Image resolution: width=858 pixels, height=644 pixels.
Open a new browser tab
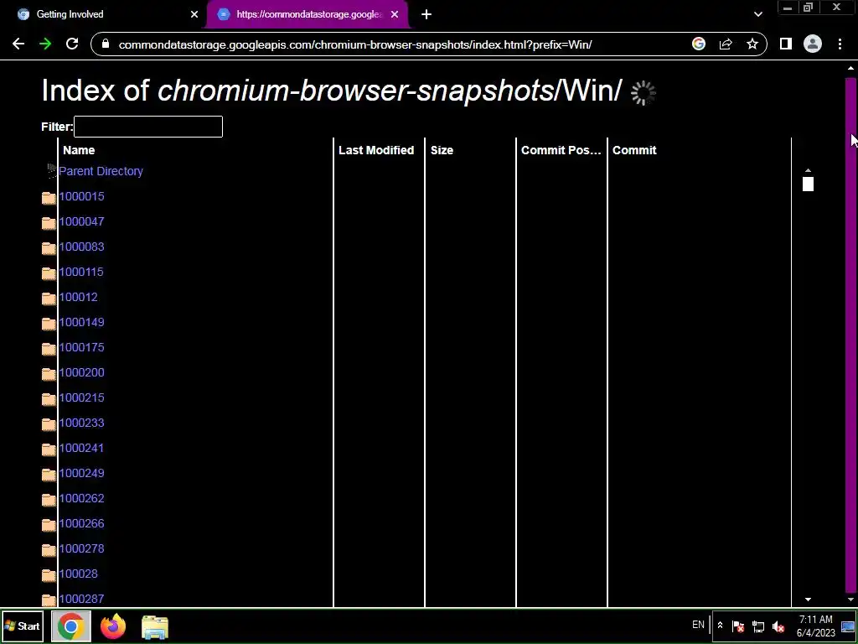pyautogui.click(x=426, y=15)
